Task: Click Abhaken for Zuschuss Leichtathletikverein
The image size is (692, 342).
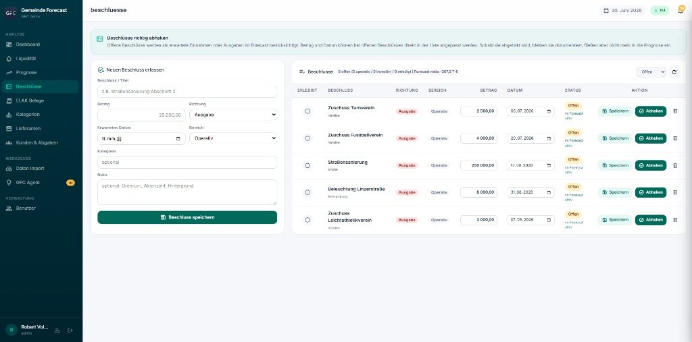Action: 651,220
